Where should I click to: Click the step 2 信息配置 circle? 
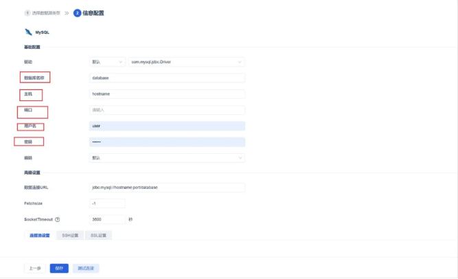(78, 13)
